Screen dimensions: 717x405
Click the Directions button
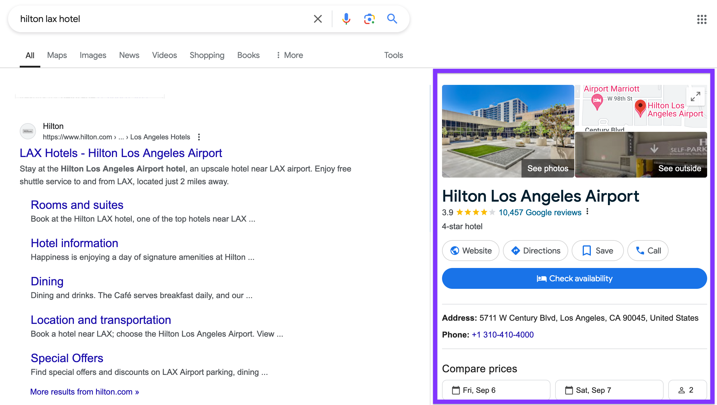coord(535,251)
